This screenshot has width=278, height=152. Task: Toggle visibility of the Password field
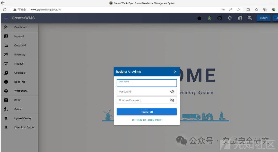[x=172, y=92]
